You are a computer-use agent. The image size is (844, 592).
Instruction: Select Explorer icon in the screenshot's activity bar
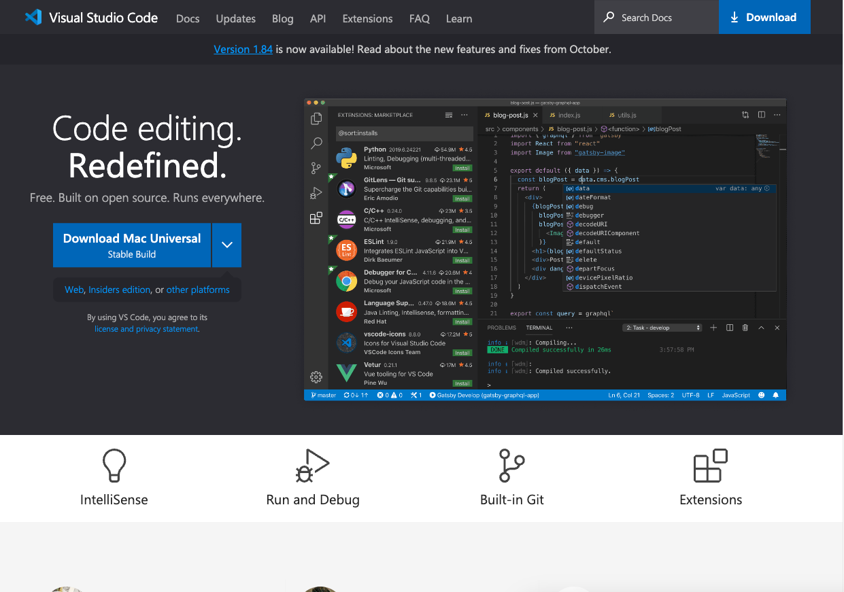point(316,119)
